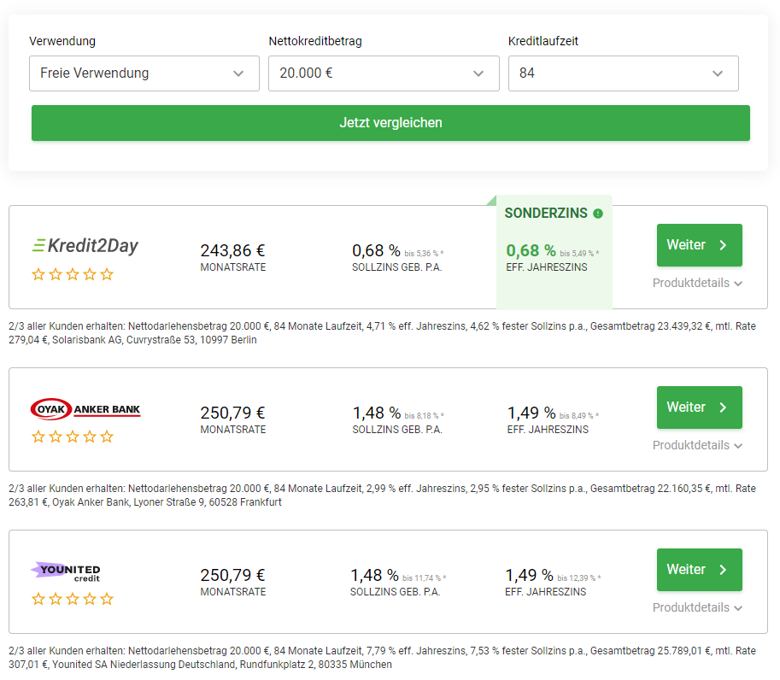Image resolution: width=780 pixels, height=680 pixels.
Task: Expand Produktdetails for Younited Credit
Action: (x=697, y=607)
